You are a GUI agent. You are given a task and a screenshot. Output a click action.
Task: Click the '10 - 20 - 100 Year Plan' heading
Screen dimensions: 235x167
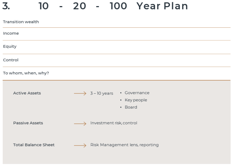[x=113, y=6]
